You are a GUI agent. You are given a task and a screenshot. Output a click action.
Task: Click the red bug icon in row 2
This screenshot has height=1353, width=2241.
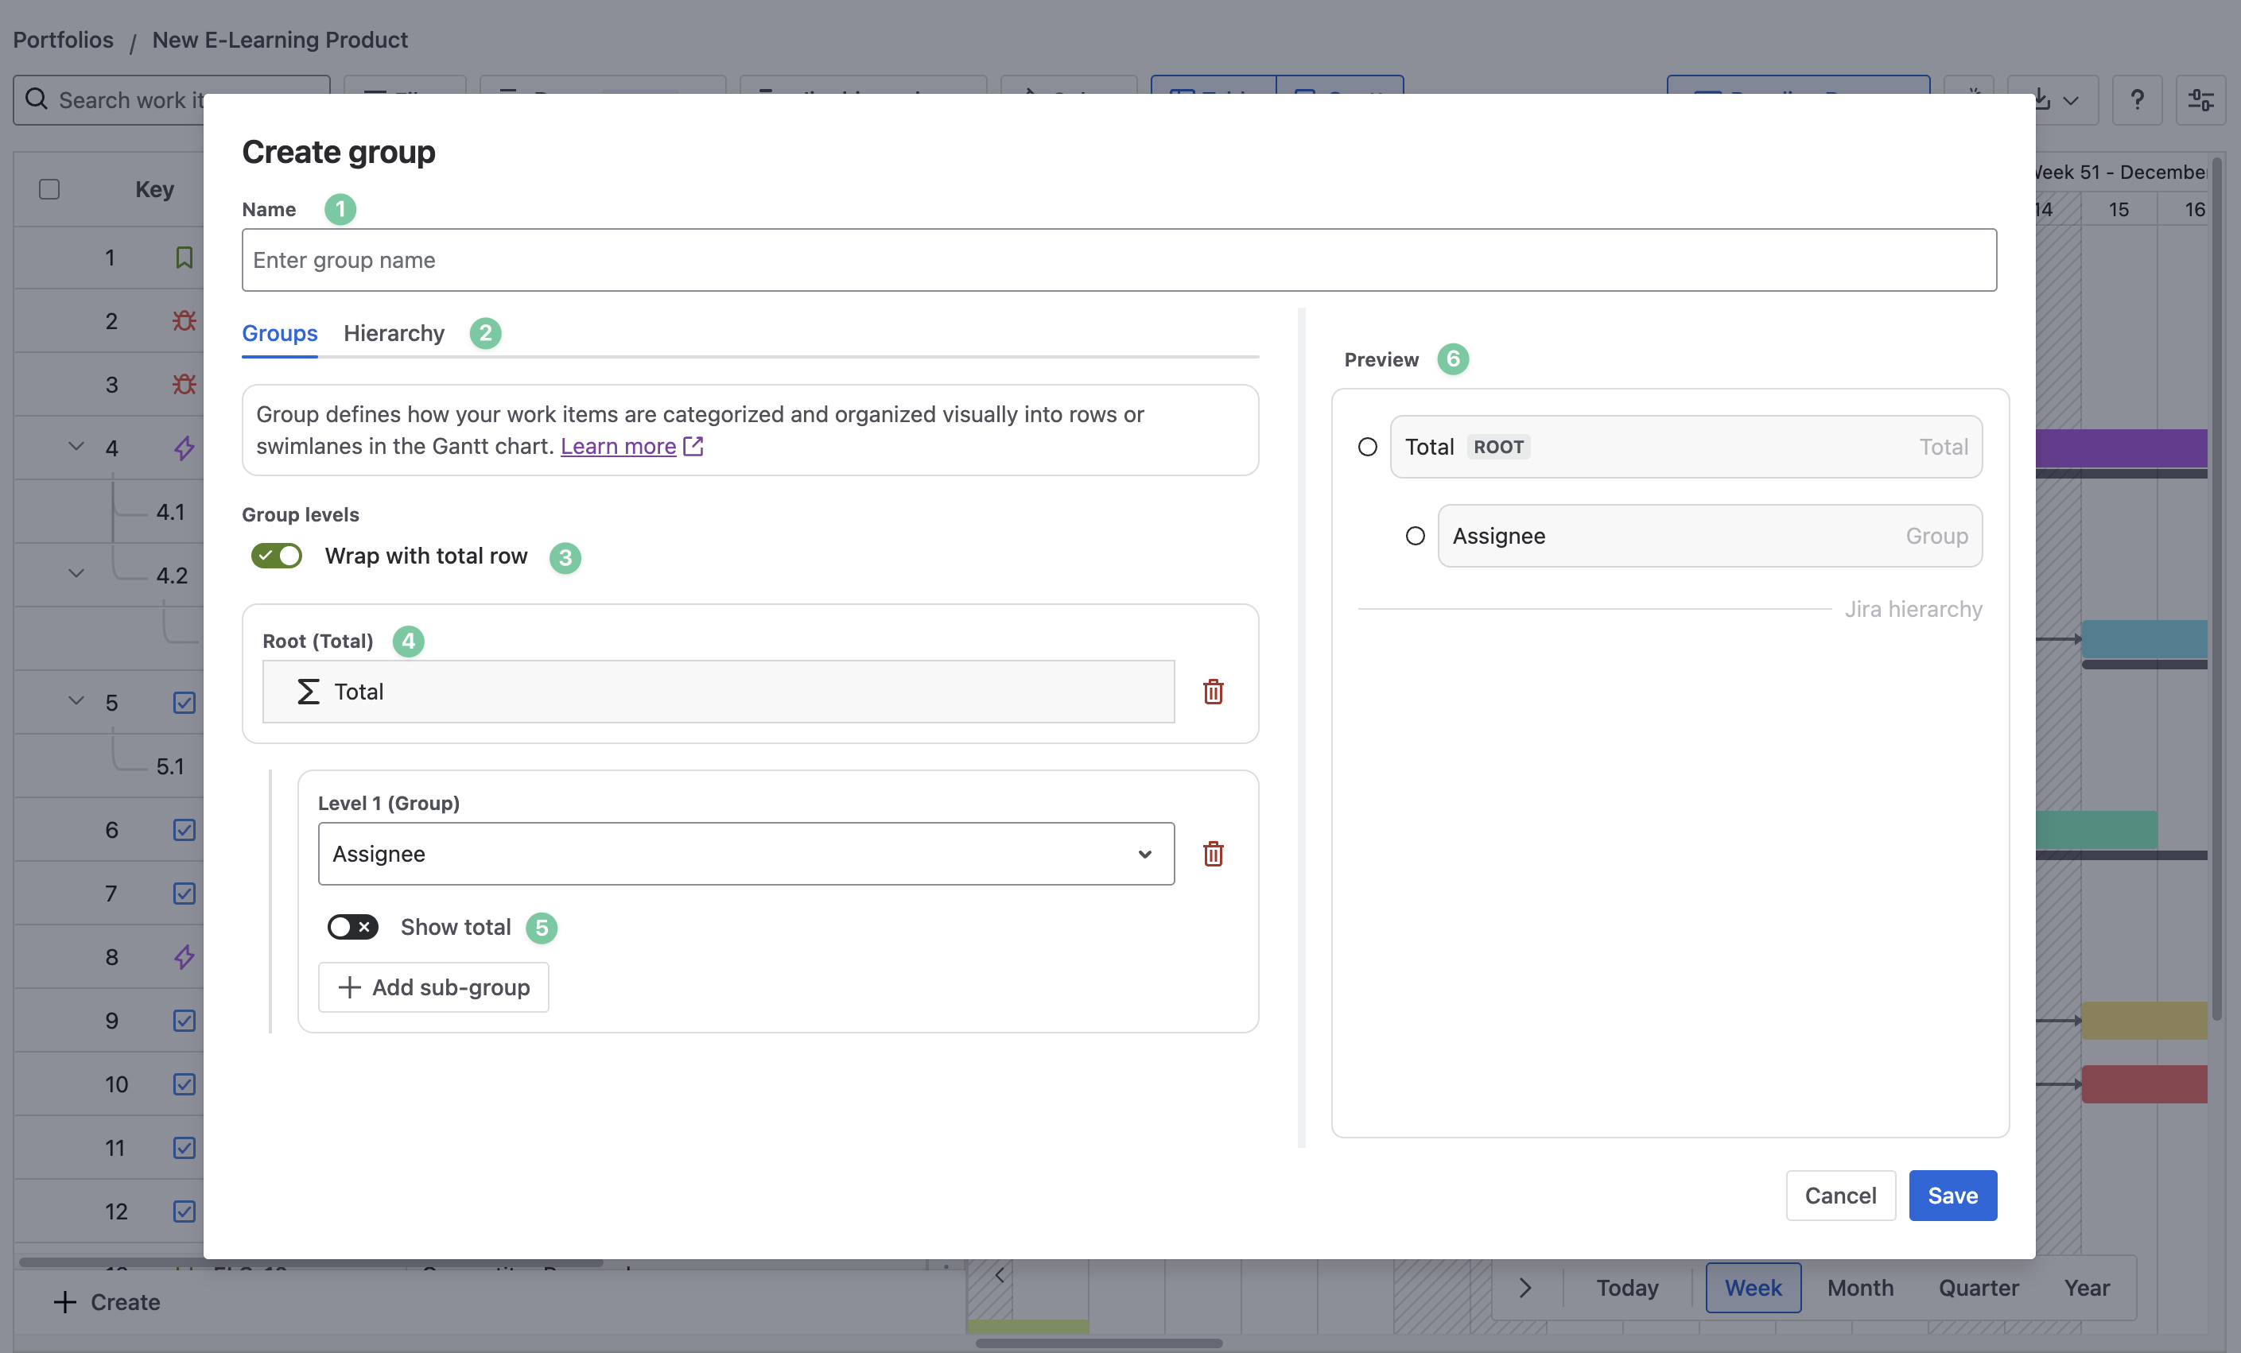click(x=184, y=321)
